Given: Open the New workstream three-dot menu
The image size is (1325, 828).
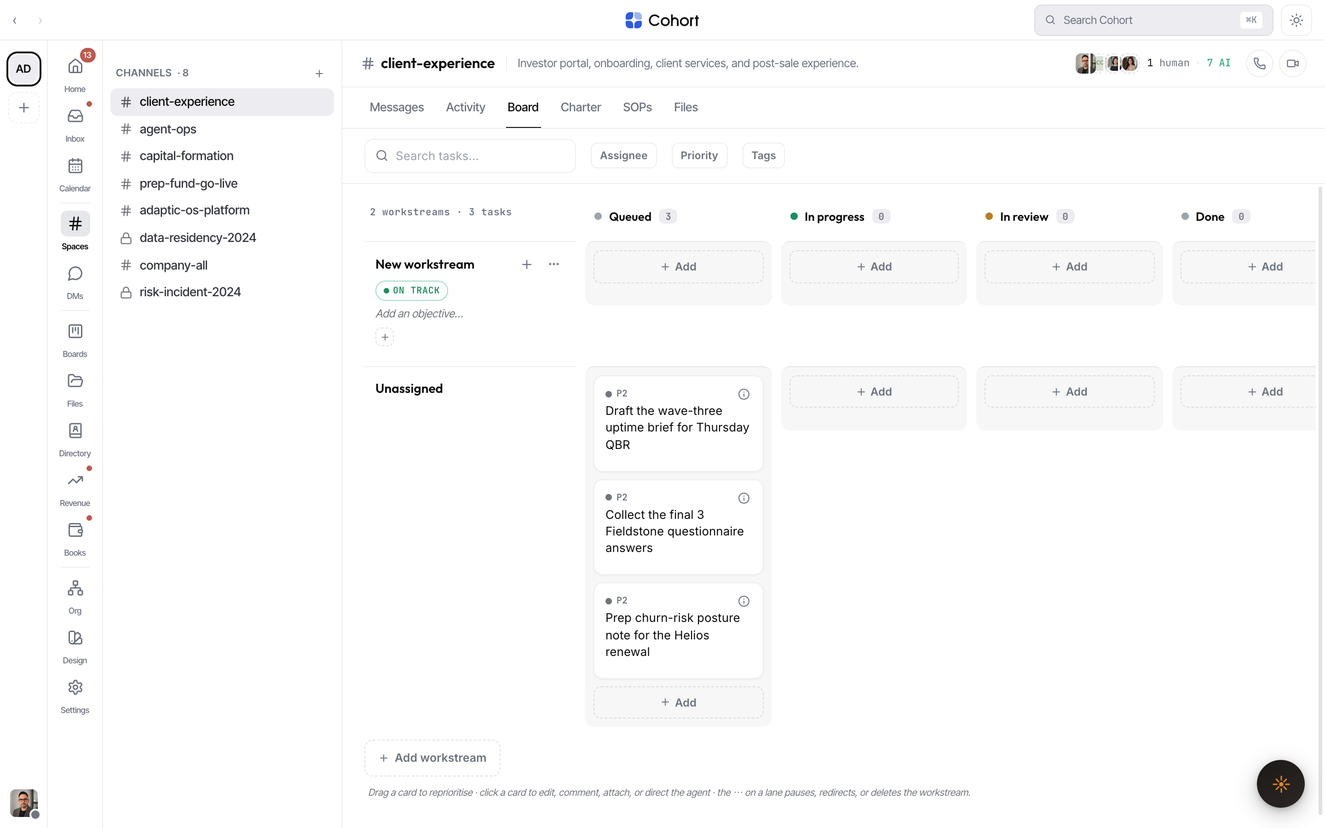Looking at the screenshot, I should (554, 264).
